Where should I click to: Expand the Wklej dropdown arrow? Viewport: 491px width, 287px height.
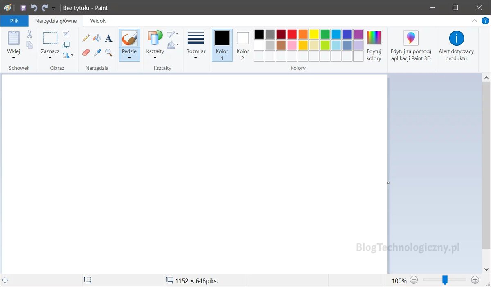pyautogui.click(x=14, y=58)
